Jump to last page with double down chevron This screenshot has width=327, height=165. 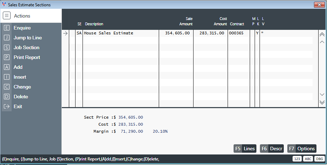point(322,102)
